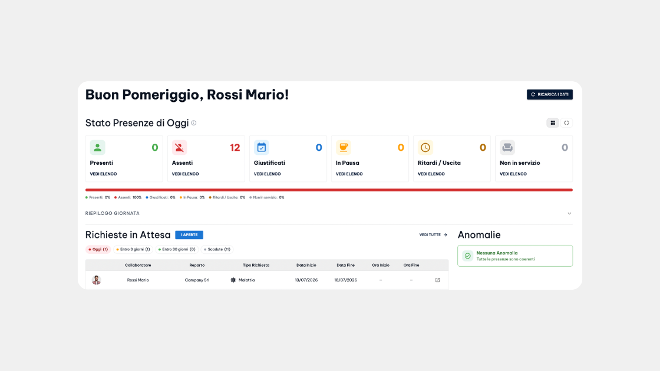660x371 pixels.
Task: Click the In Pausa coffee cup icon
Action: 344,147
